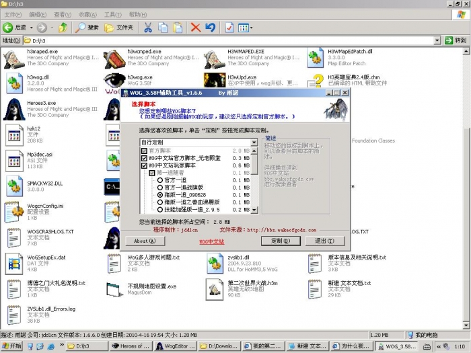Select SMACKW32.DLL file icon
471x353 pixels.
14,186
